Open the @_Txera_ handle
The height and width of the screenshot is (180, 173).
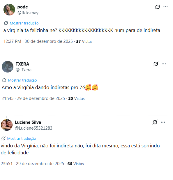point(24,70)
